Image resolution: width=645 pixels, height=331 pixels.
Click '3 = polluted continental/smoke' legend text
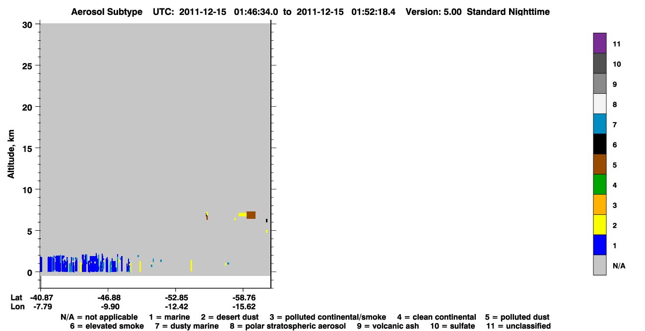coord(328,317)
